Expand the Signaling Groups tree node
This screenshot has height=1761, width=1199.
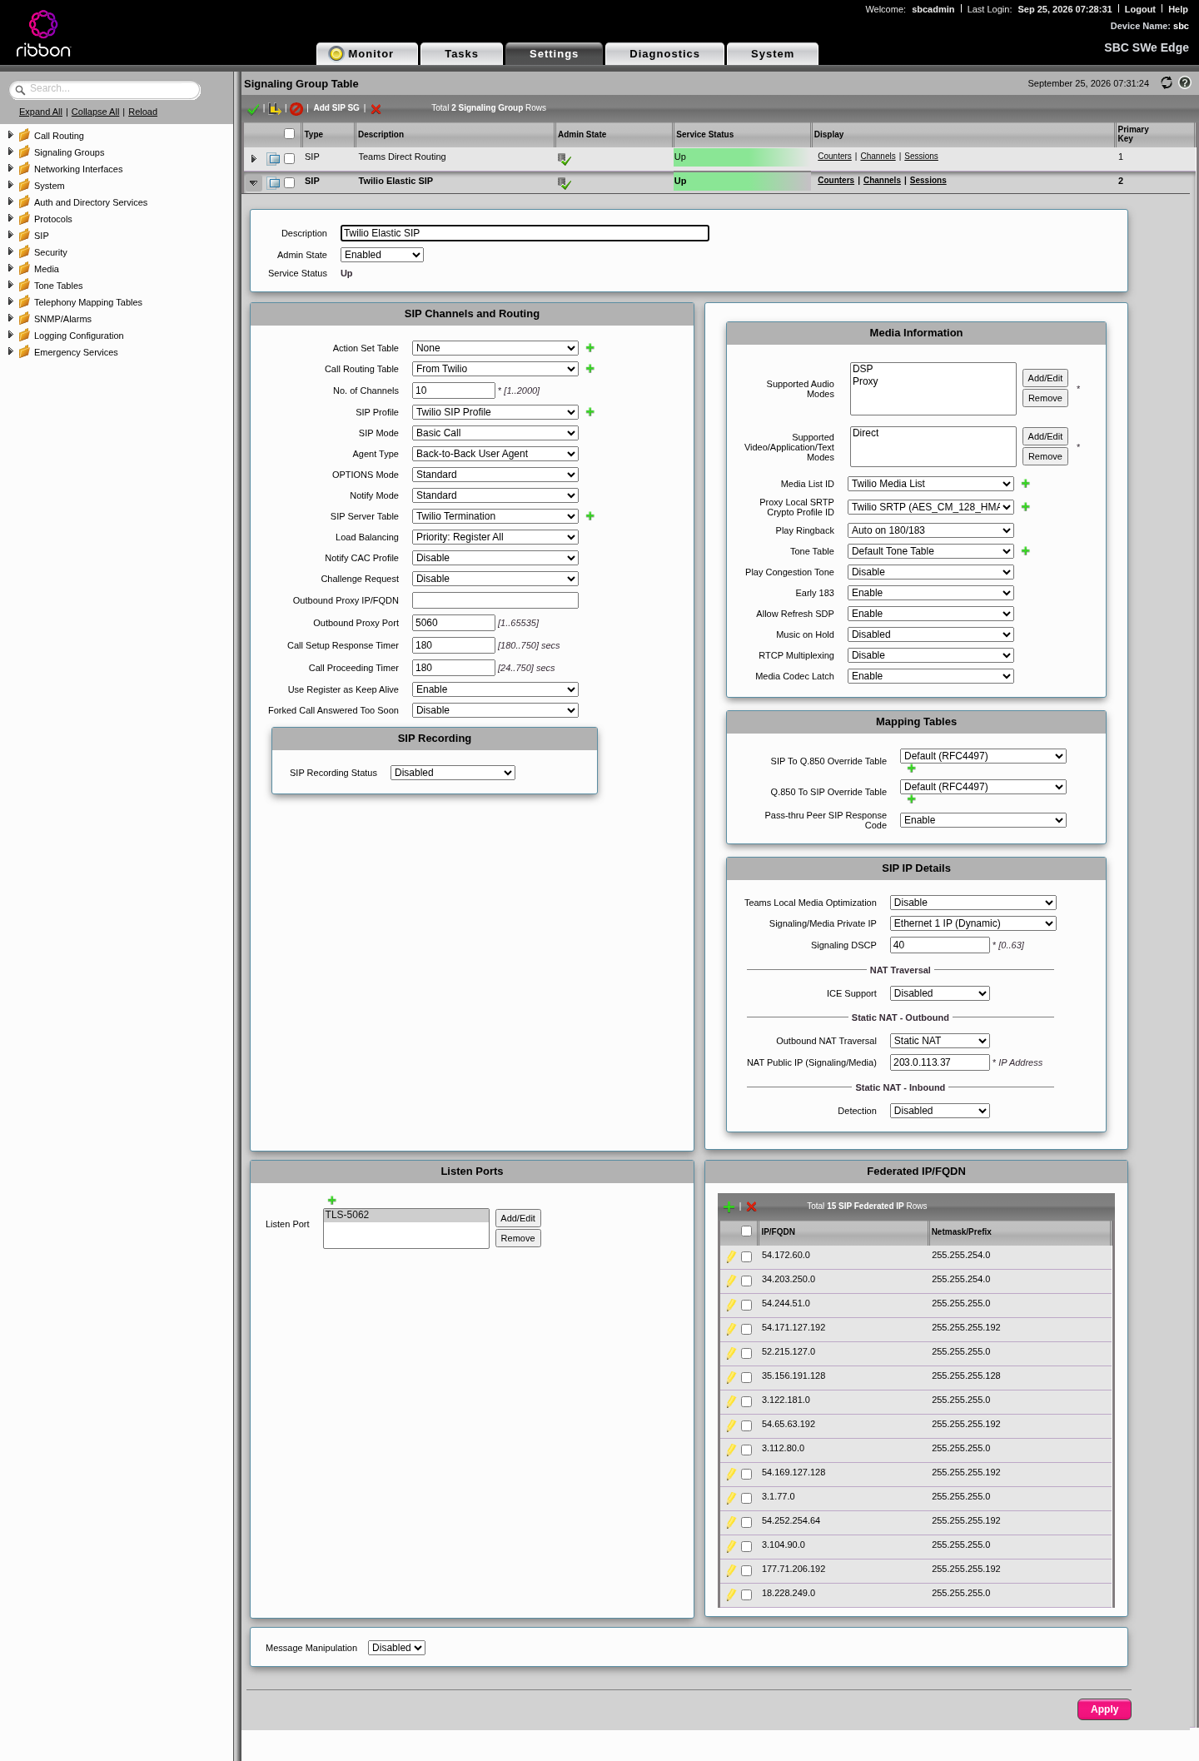(x=10, y=152)
